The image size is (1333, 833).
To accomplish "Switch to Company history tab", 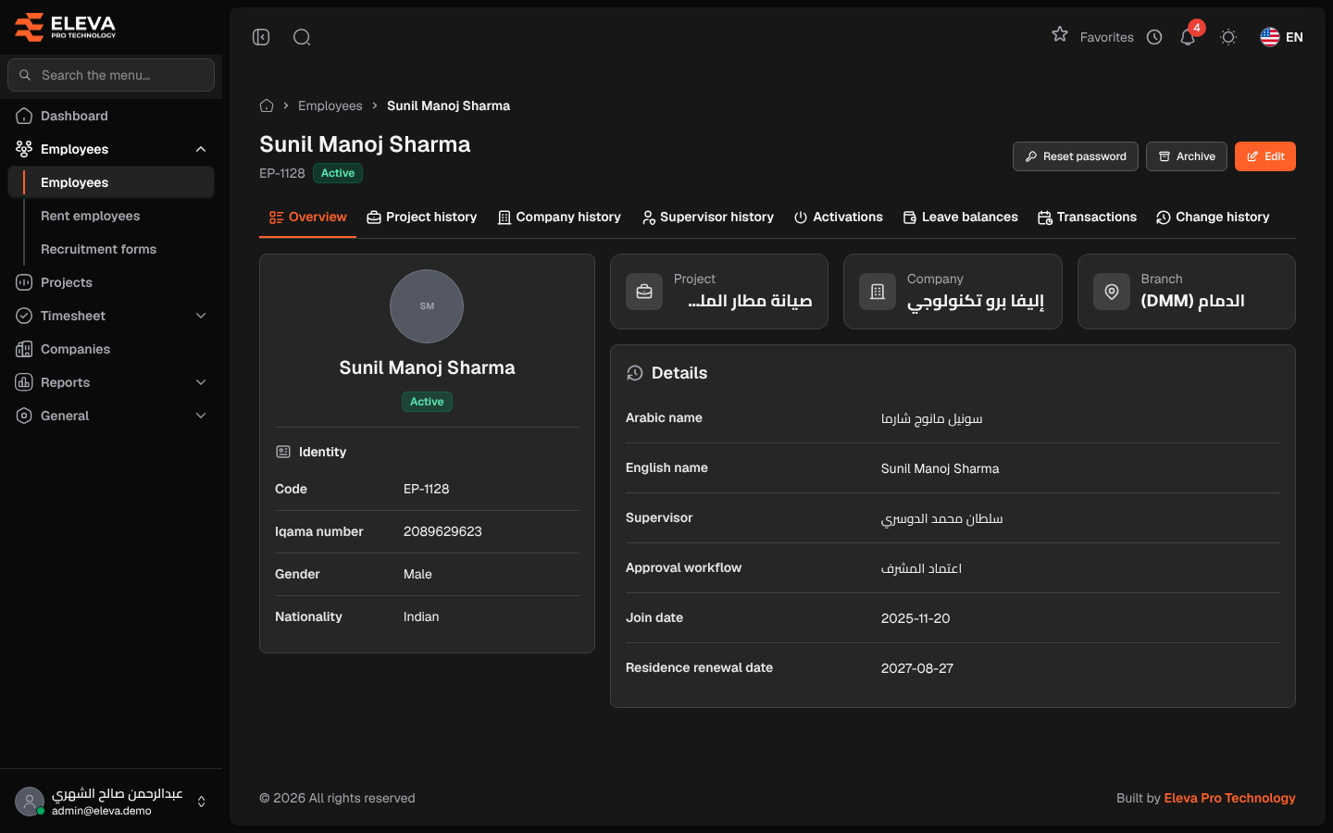I will (559, 218).
